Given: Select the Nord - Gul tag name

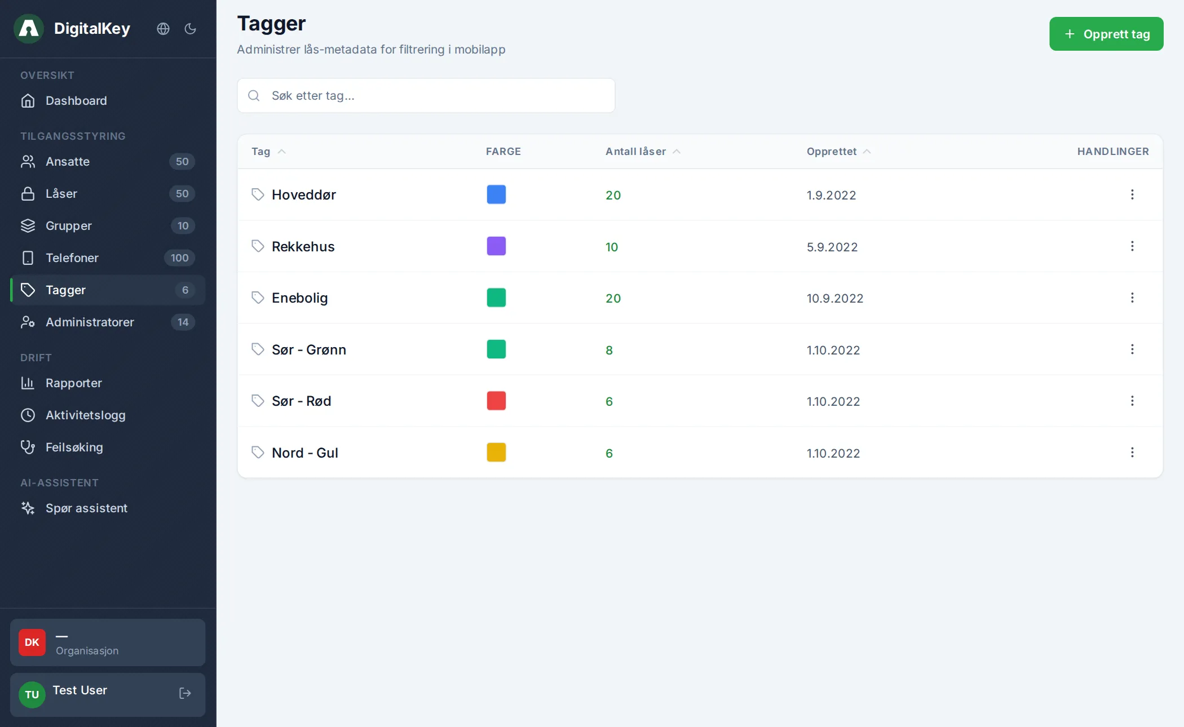Looking at the screenshot, I should tap(305, 453).
